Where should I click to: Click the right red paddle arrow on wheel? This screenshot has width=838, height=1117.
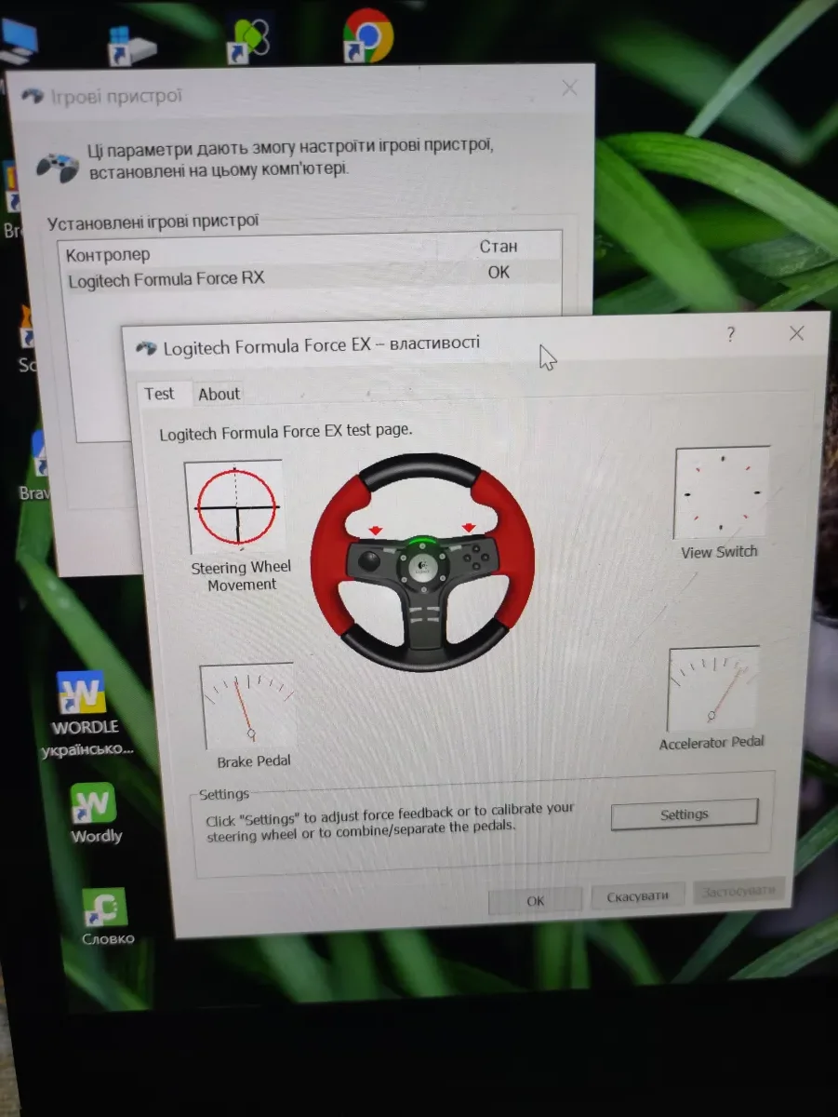tap(469, 528)
